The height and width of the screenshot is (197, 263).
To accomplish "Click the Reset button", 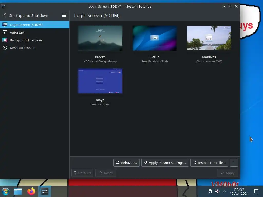I will (x=106, y=173).
